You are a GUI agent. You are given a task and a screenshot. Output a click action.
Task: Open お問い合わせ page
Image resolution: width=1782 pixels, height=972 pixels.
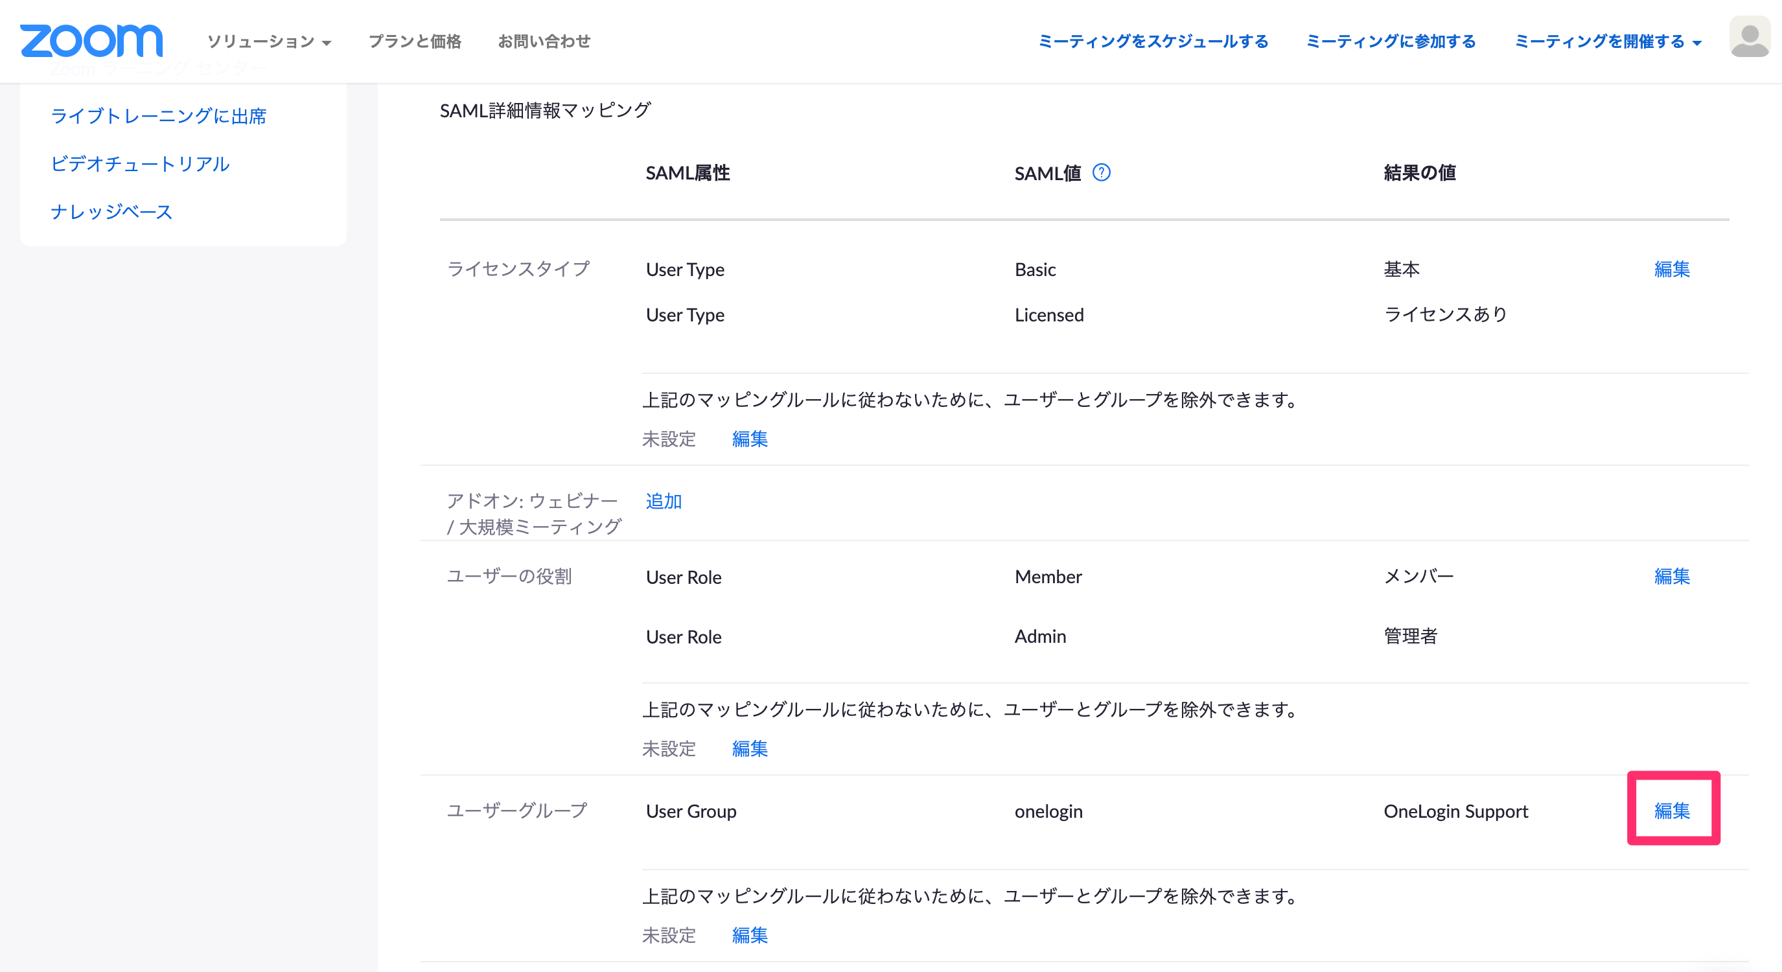click(x=544, y=41)
